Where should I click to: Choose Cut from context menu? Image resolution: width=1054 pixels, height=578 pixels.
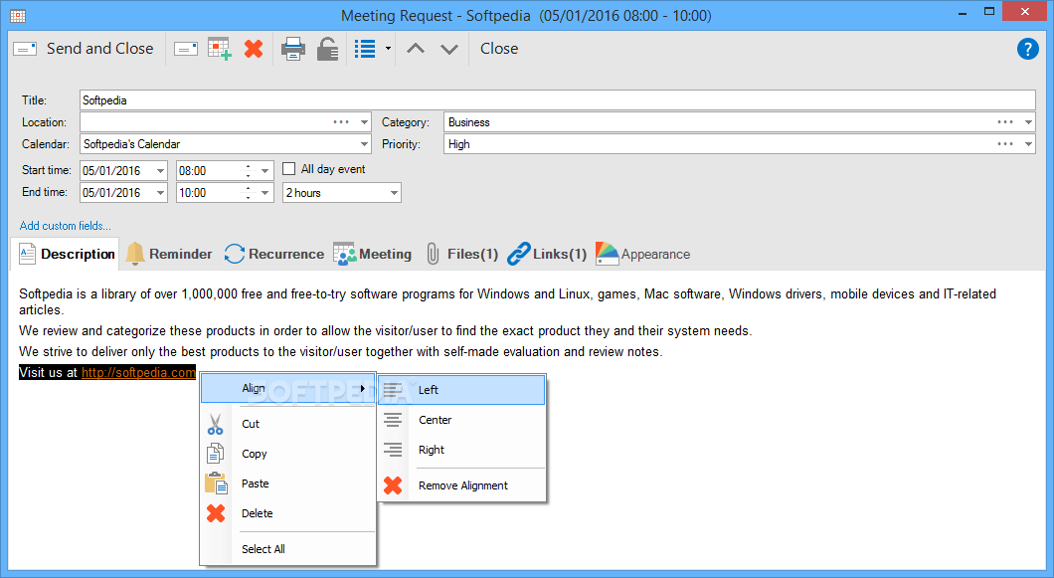click(287, 424)
